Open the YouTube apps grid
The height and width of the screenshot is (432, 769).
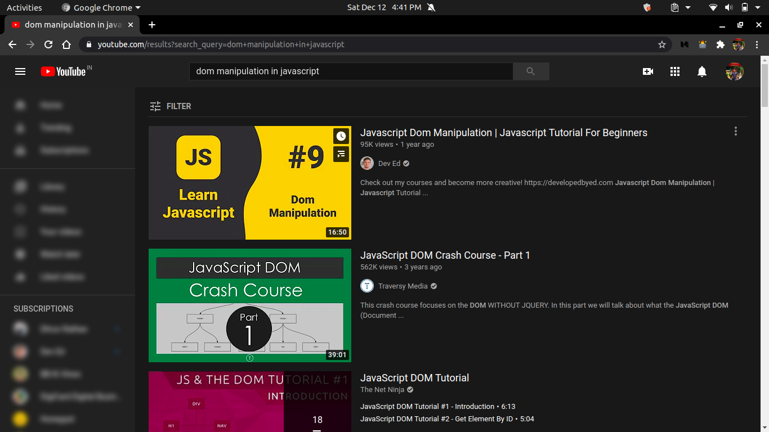click(675, 71)
